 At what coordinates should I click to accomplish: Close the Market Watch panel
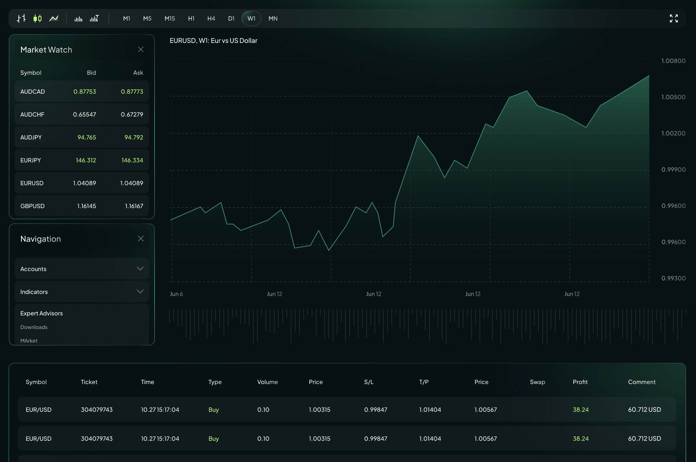coord(140,49)
